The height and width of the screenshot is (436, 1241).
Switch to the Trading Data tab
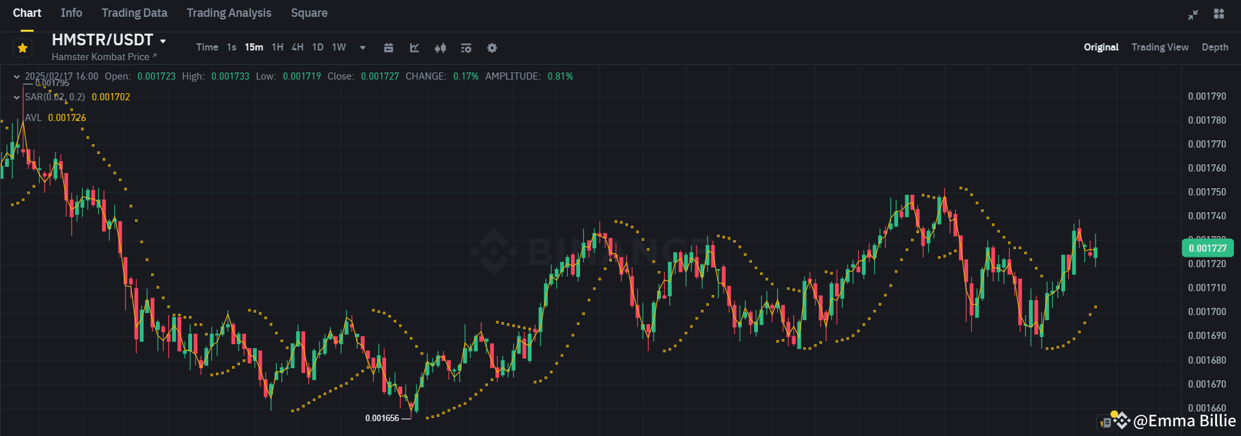pos(134,13)
